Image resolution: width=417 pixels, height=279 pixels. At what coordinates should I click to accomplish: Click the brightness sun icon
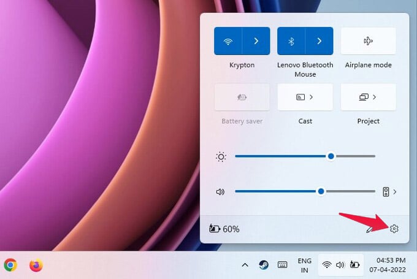pyautogui.click(x=221, y=156)
